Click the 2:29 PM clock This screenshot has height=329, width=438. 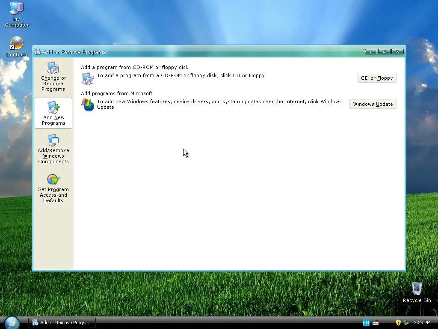pos(422,323)
